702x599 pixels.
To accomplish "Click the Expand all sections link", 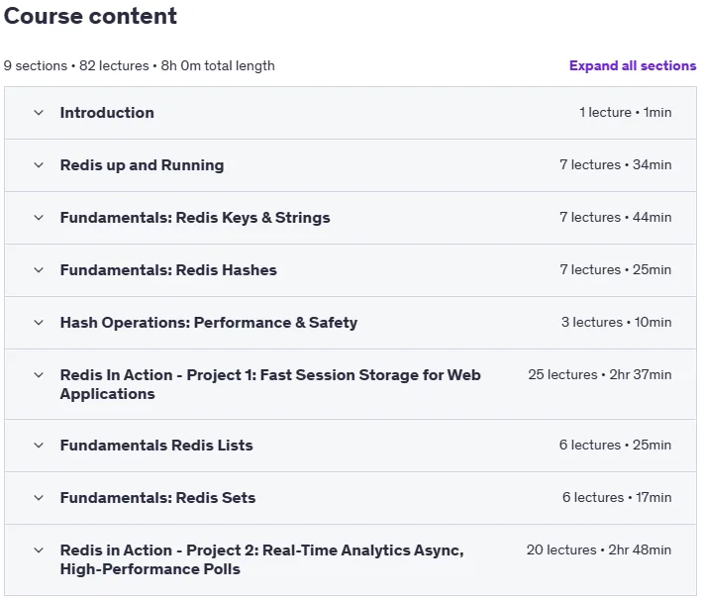I will [633, 65].
